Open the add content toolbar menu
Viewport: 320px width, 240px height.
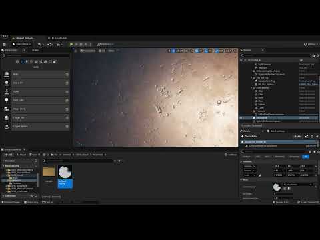(41, 45)
